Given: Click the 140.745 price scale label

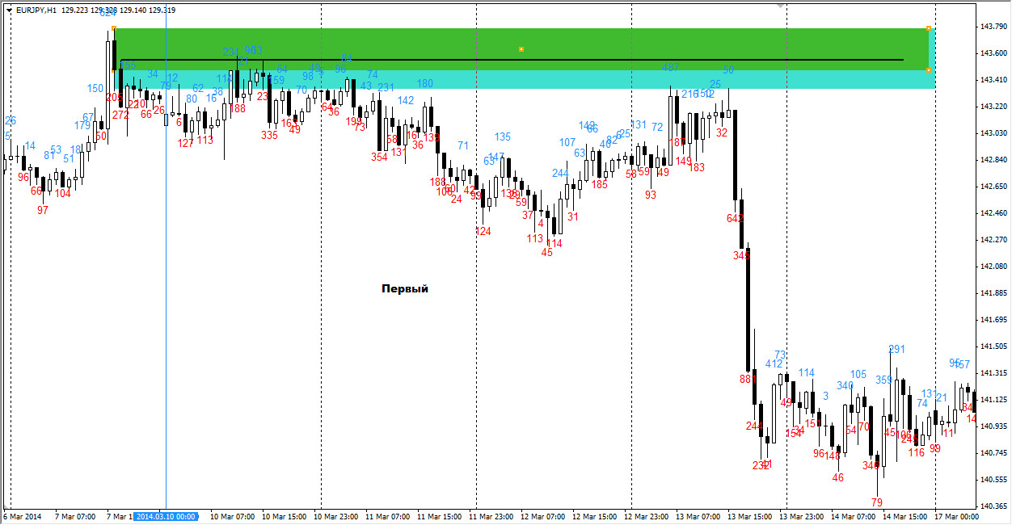Looking at the screenshot, I should tap(992, 453).
